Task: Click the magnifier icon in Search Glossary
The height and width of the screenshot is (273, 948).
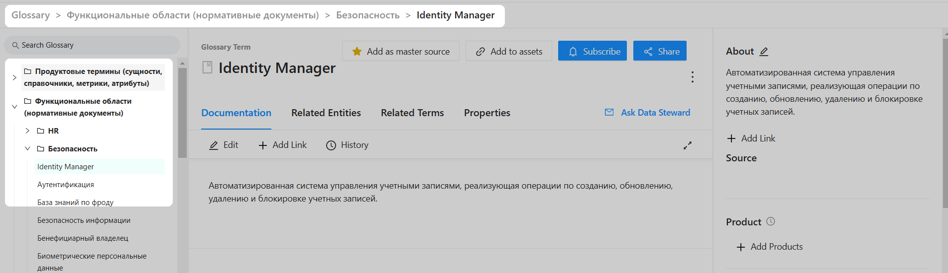Action: tap(15, 45)
